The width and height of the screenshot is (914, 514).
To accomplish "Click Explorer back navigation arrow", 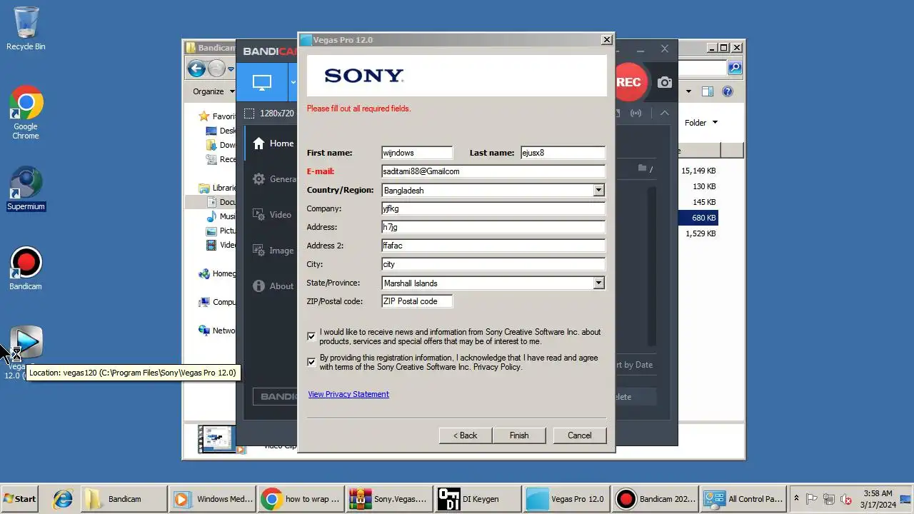I will [196, 69].
